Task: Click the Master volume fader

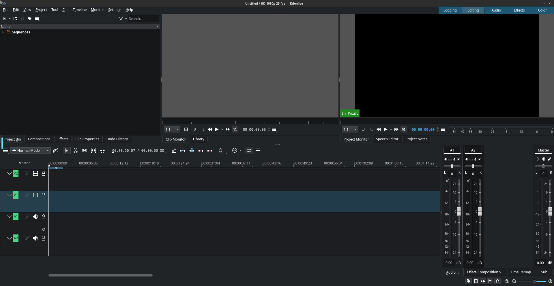Action: click(x=550, y=211)
